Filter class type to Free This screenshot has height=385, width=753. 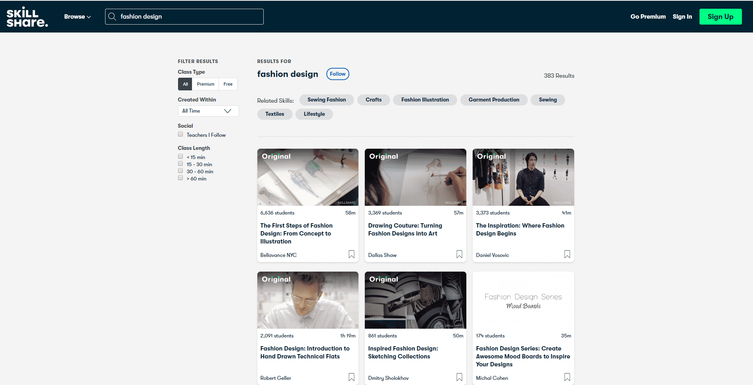coord(228,84)
